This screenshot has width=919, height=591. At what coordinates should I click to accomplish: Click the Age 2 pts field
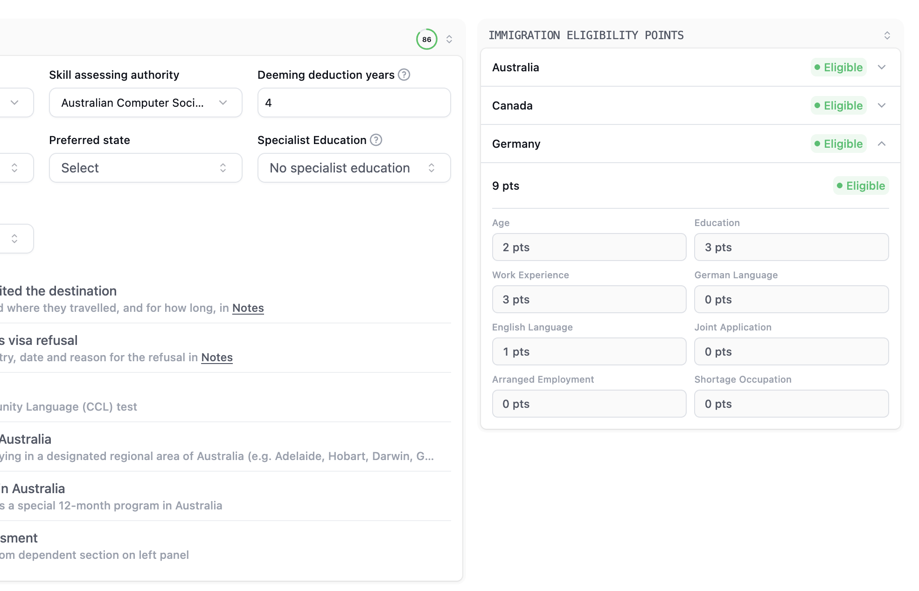point(589,247)
